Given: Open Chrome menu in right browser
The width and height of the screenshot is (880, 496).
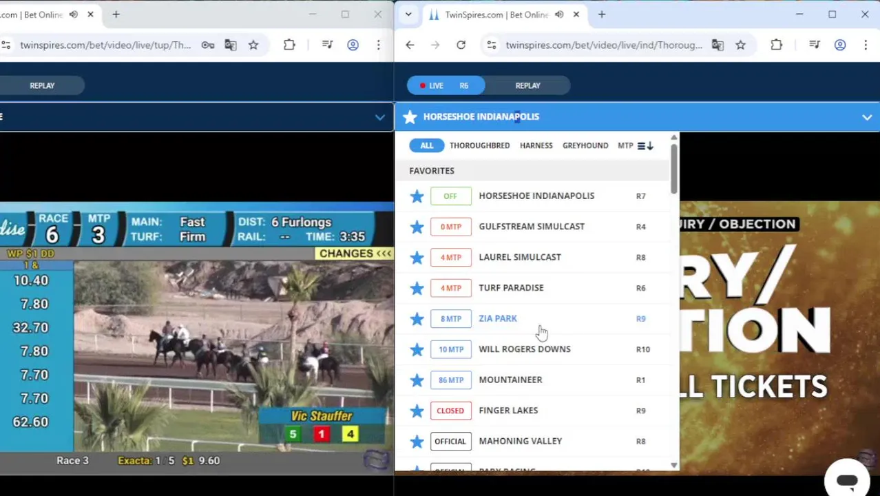Looking at the screenshot, I should pos(866,45).
